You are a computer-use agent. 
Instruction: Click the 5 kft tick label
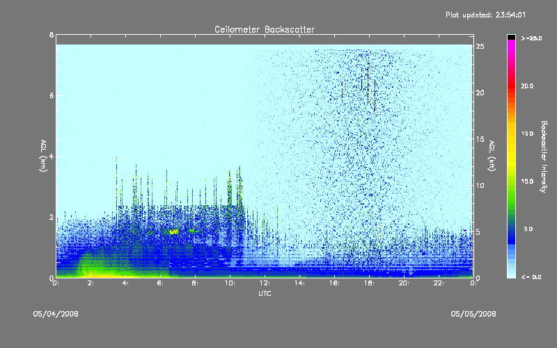click(x=479, y=232)
